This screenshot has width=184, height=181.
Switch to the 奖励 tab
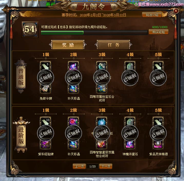click(68, 45)
